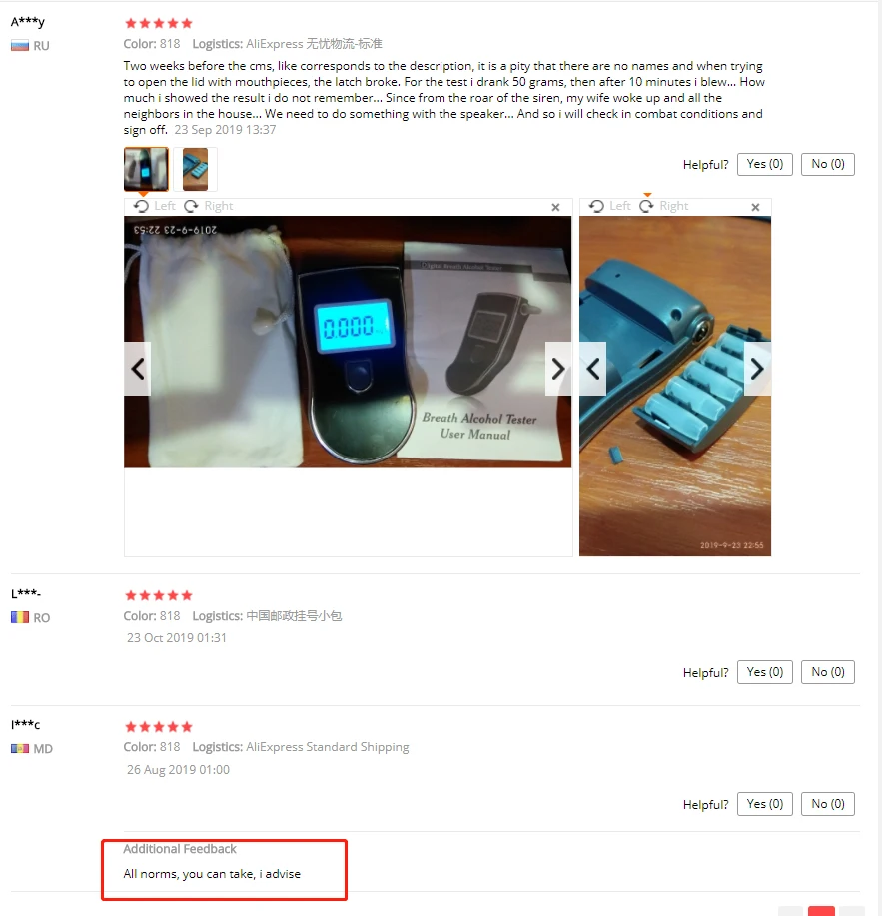Close the breathalyzer photo viewer
Image resolution: width=882 pixels, height=916 pixels.
[555, 207]
